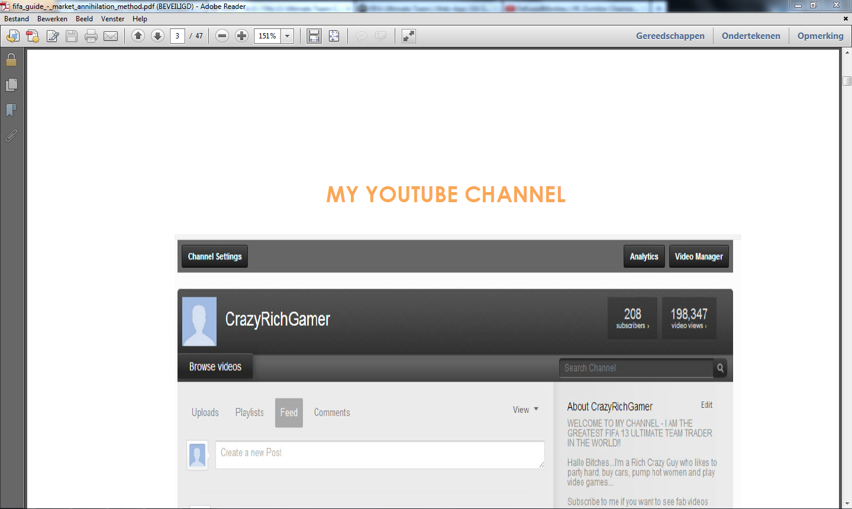Viewport: 852px width, 509px height.
Task: Go to the previous page arrow
Action: 138,36
